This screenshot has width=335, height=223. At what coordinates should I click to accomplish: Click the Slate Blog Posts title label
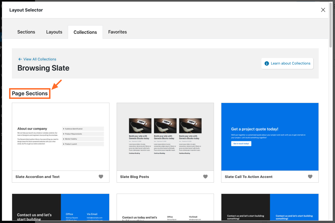pyautogui.click(x=135, y=177)
